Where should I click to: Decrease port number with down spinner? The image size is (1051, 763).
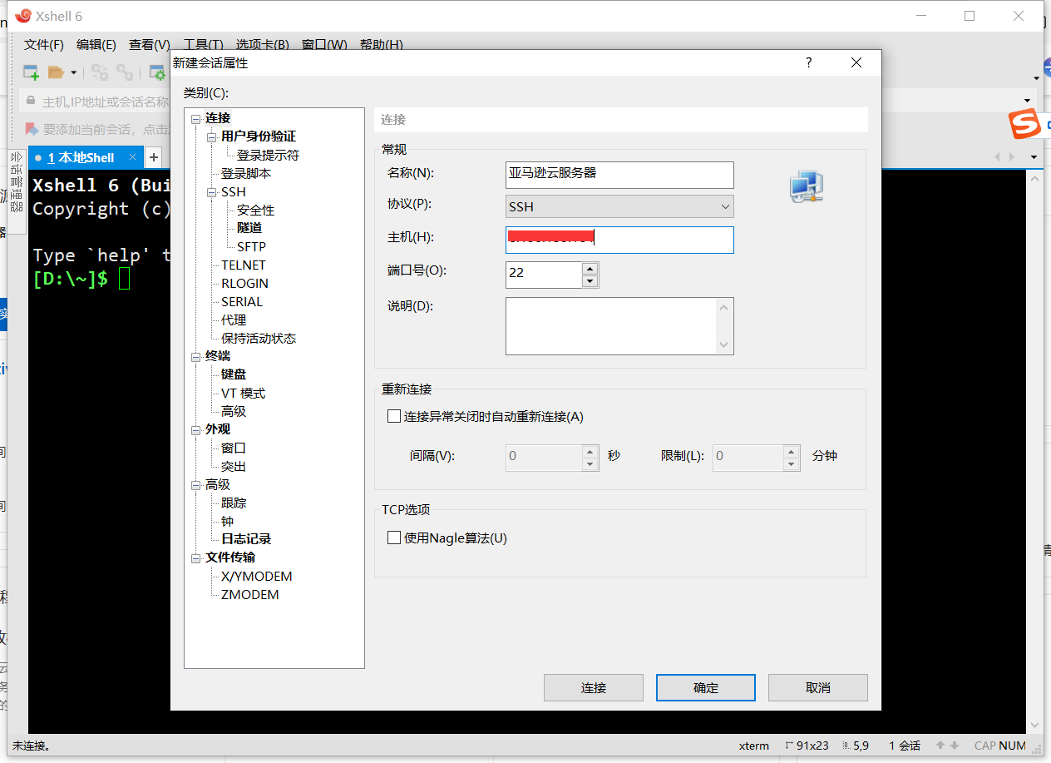(x=590, y=281)
